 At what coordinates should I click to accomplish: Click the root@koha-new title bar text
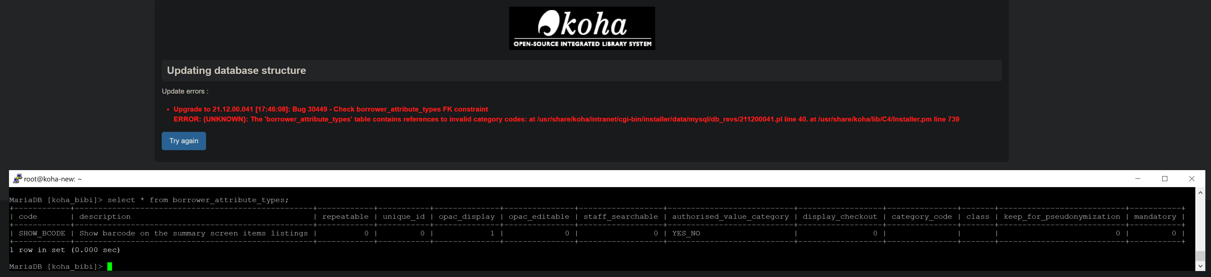(53, 179)
